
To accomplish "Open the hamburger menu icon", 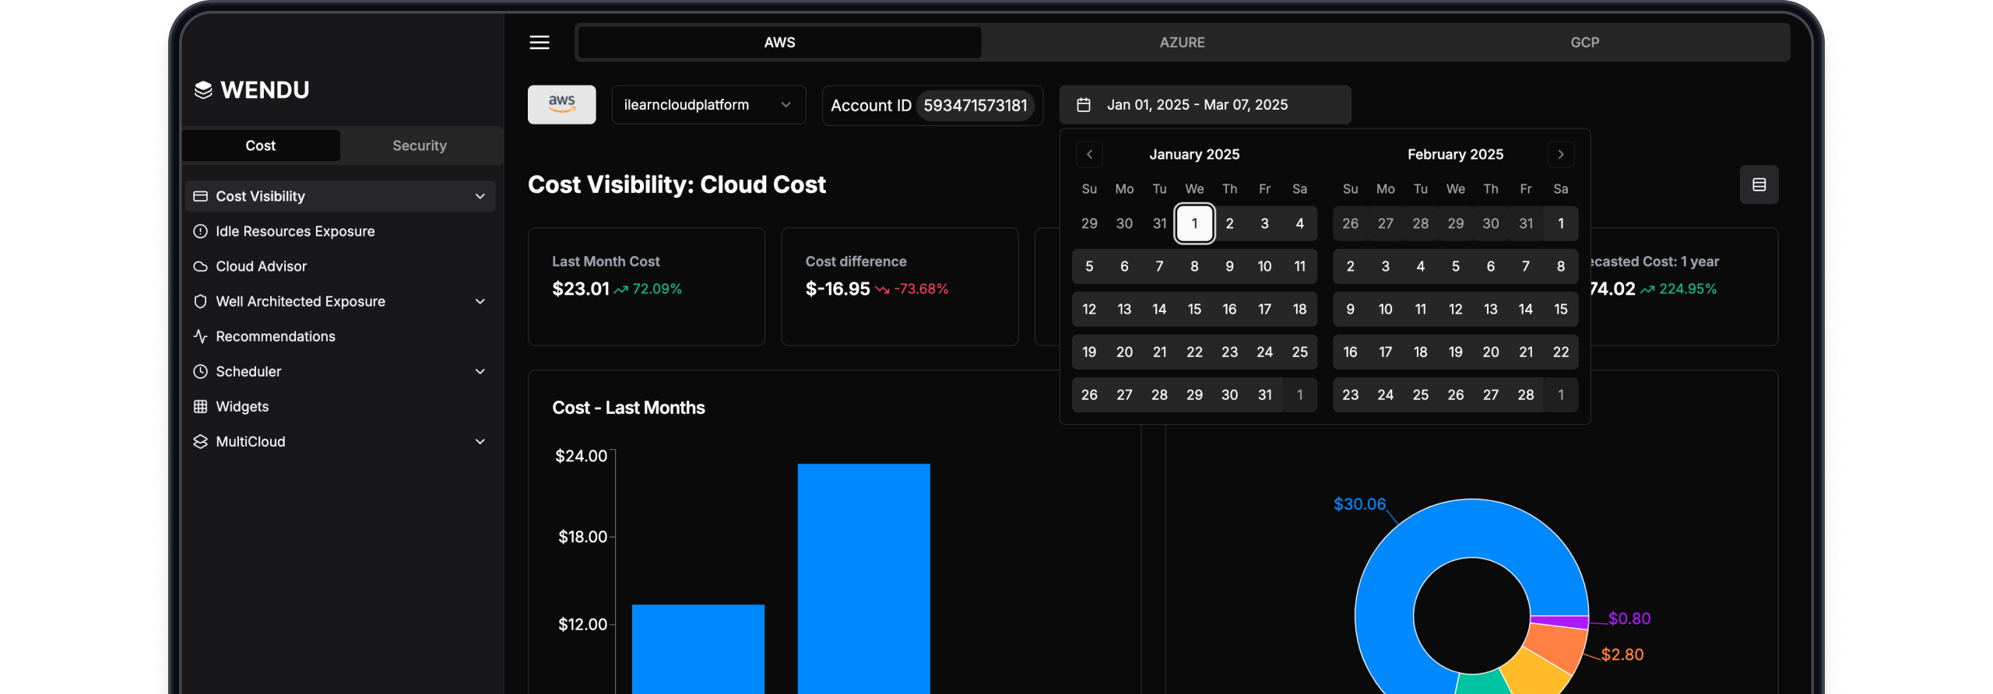I will [540, 42].
